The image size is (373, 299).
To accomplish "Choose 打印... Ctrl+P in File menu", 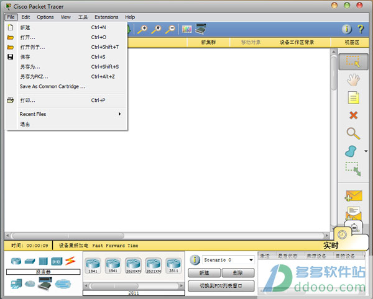I will 66,100.
